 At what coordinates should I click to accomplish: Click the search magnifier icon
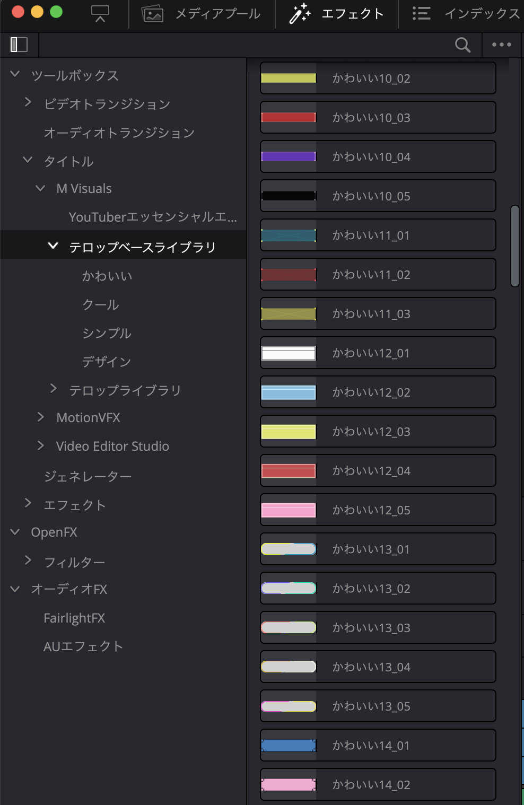pyautogui.click(x=462, y=45)
